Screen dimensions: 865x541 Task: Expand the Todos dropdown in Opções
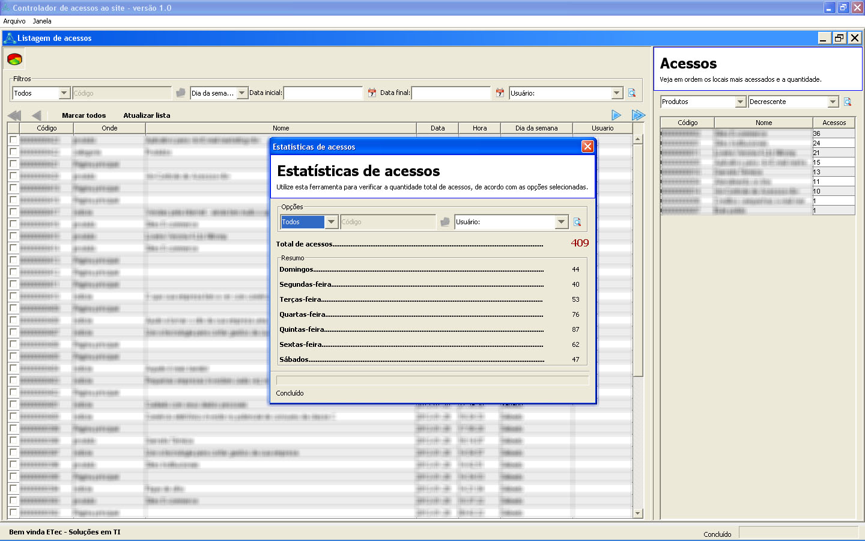coord(331,222)
